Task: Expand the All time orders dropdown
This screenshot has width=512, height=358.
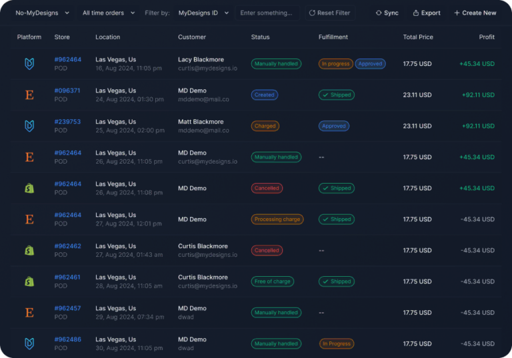Action: (x=108, y=13)
